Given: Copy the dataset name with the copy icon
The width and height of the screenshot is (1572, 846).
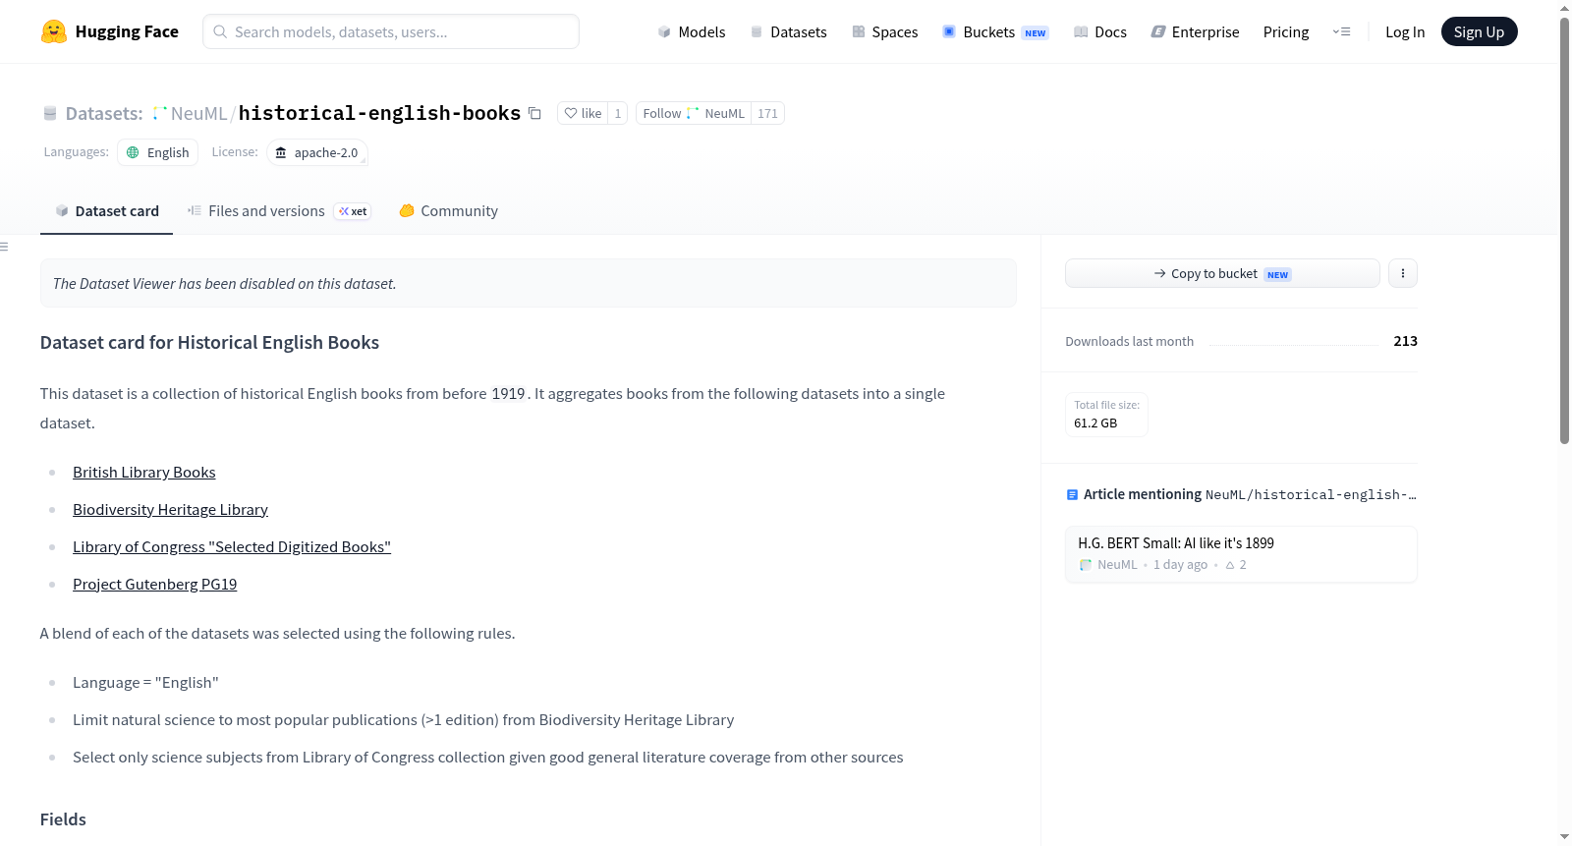Looking at the screenshot, I should coord(534,113).
